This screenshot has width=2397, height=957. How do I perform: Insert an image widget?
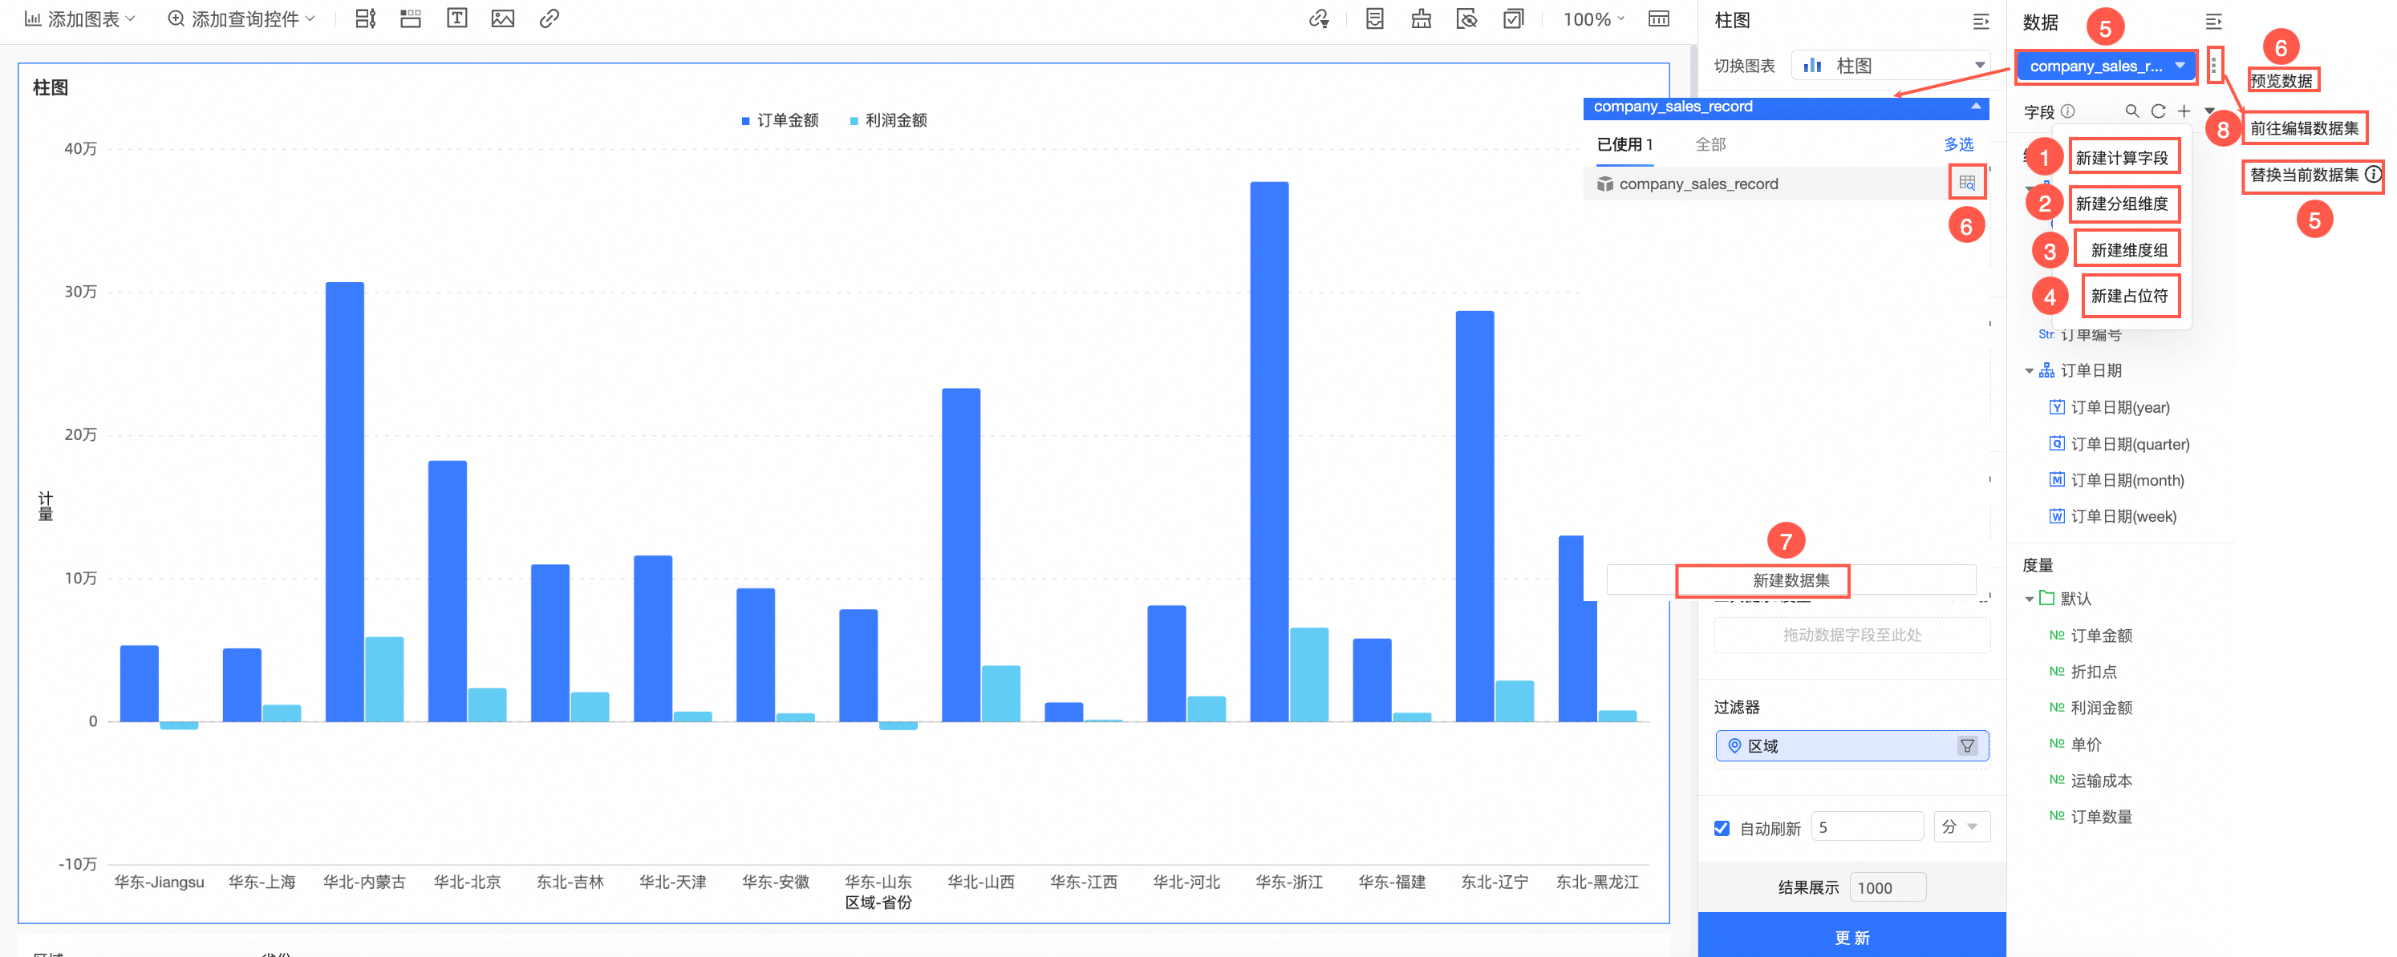(502, 18)
